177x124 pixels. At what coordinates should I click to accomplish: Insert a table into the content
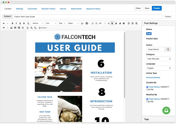tap(19, 28)
